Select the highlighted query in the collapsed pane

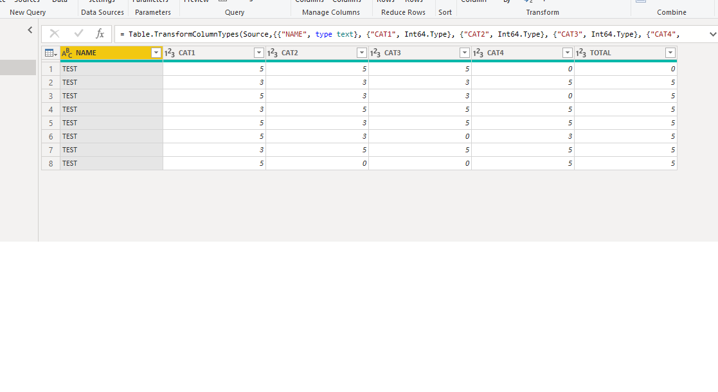click(18, 67)
